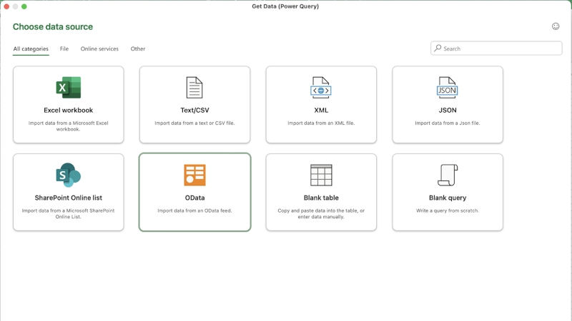Choose the Excel workbook title
The width and height of the screenshot is (572, 321).
tap(68, 111)
